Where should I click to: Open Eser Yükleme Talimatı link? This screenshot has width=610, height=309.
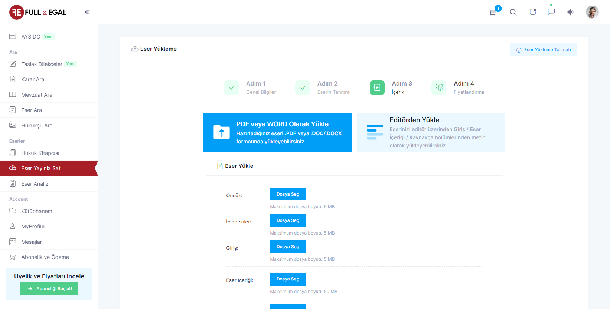544,50
